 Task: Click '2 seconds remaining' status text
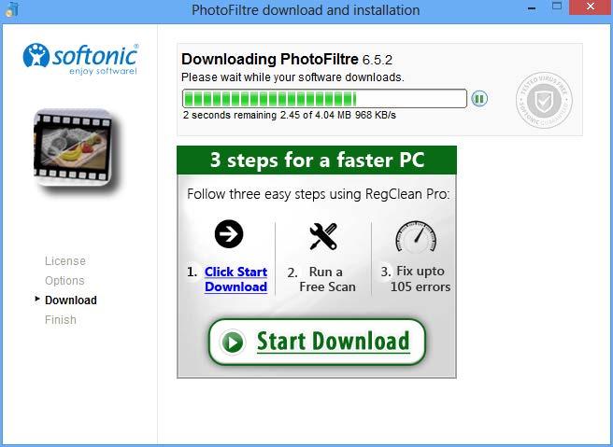tap(230, 115)
